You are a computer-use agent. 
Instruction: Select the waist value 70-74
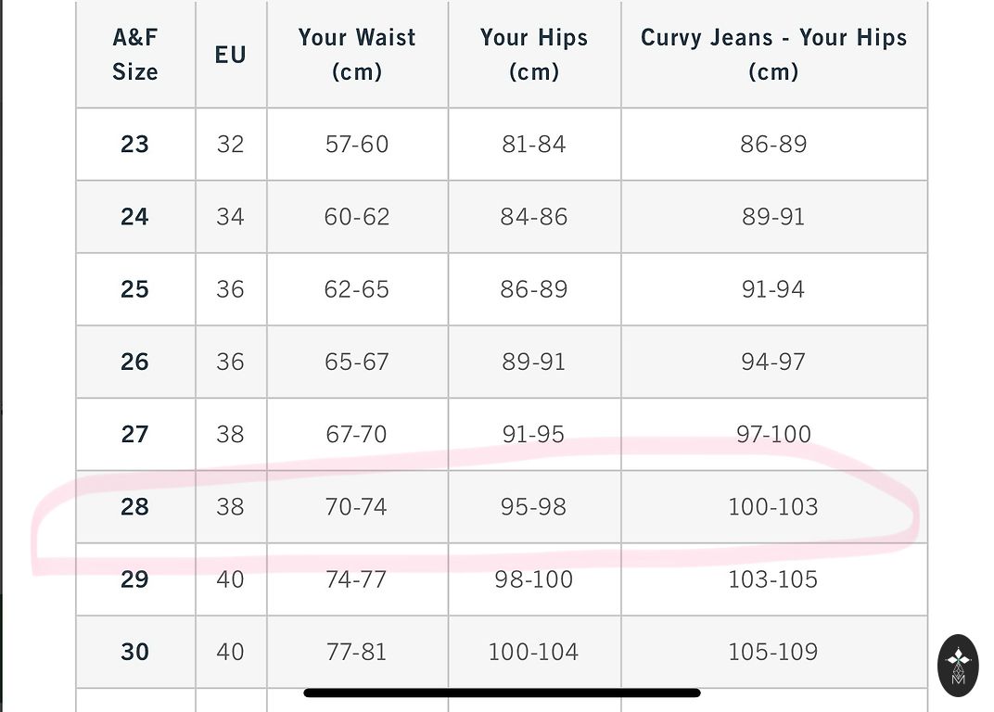pos(356,507)
